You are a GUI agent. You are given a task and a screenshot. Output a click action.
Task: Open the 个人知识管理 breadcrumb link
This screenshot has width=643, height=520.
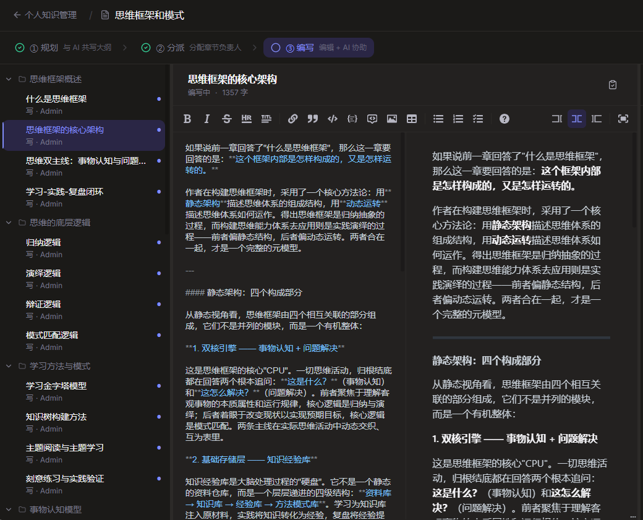click(x=51, y=15)
